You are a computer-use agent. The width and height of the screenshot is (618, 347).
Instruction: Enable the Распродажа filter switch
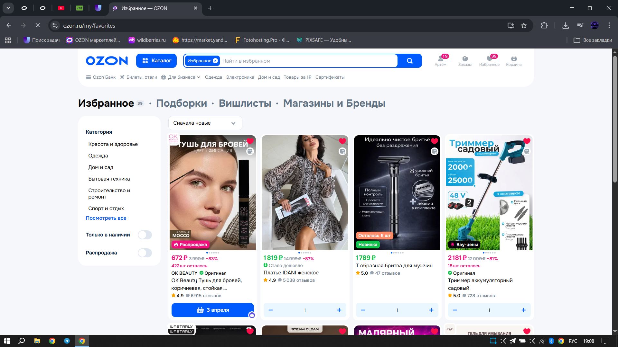tap(145, 253)
